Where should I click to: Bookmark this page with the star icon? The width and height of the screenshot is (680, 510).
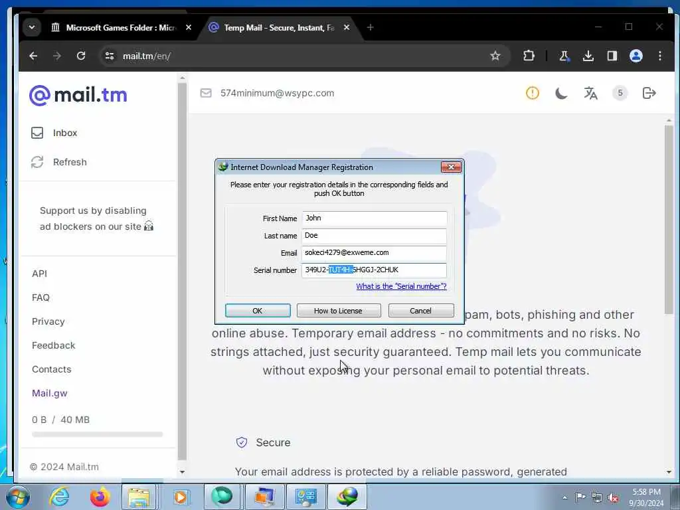point(495,56)
